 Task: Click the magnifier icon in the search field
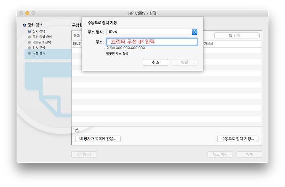click(x=230, y=36)
